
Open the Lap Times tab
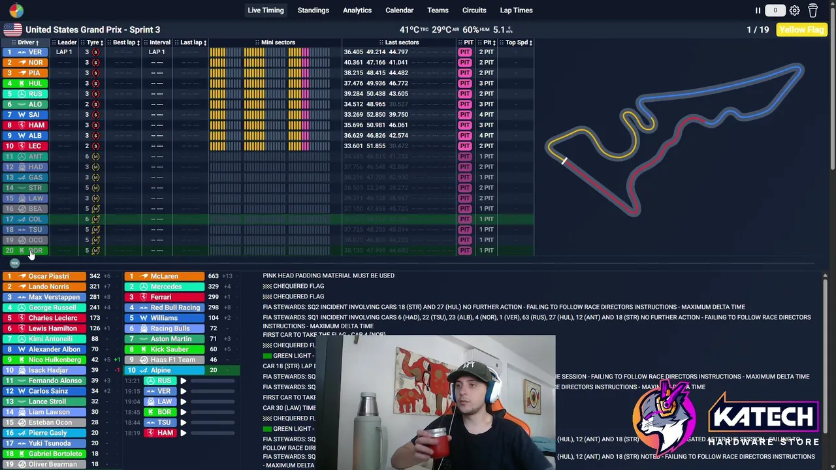(516, 10)
